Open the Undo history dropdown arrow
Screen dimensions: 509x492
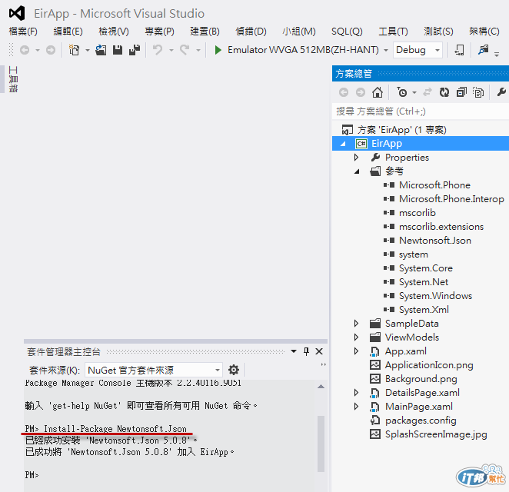(171, 50)
